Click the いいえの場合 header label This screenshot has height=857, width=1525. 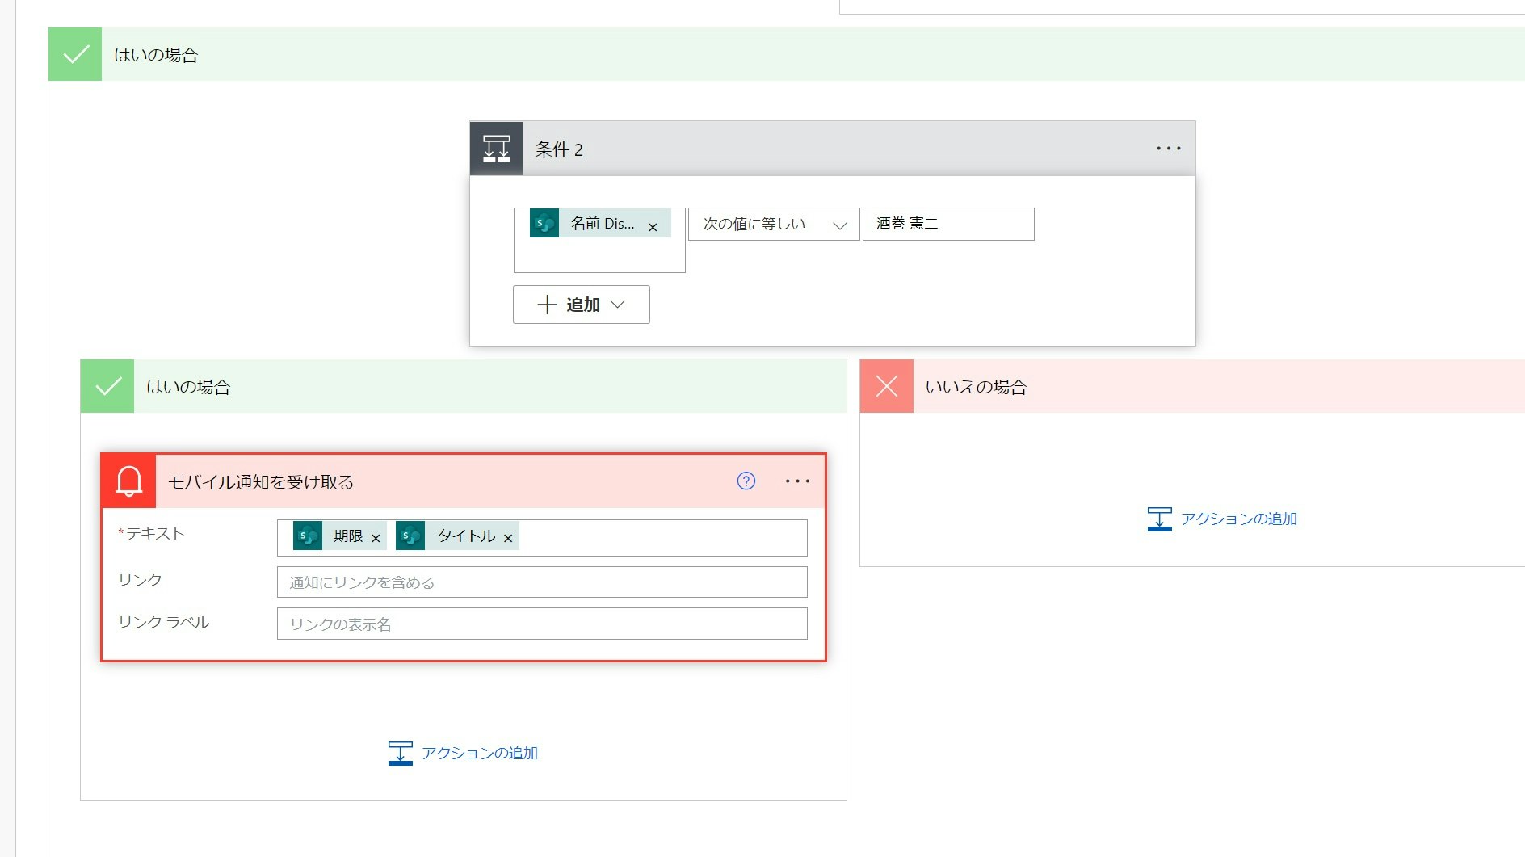click(x=976, y=387)
